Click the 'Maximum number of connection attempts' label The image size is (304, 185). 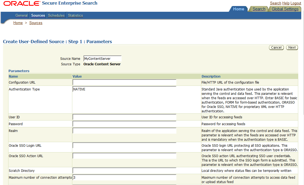40,177
